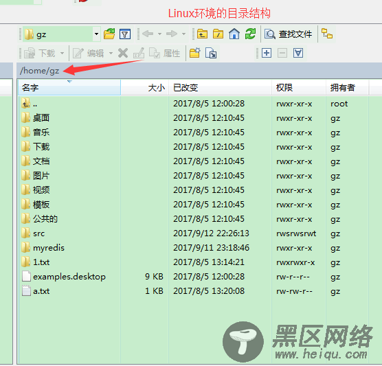Click the select files plus icon
The image size is (382, 366).
(x=267, y=53)
